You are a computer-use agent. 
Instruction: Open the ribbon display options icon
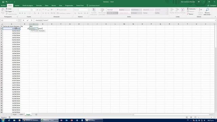point(199,2)
